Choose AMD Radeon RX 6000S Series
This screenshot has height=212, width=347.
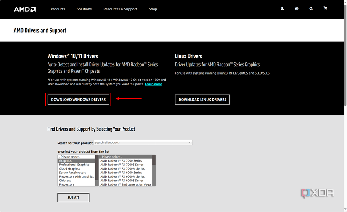[125, 181]
